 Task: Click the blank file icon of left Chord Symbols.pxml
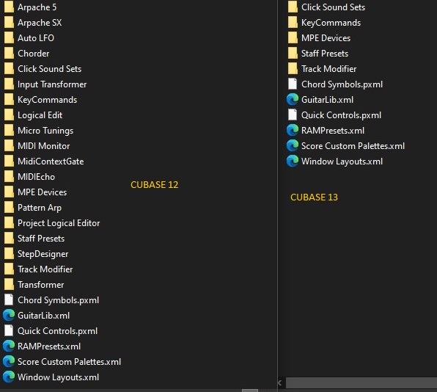(9, 300)
